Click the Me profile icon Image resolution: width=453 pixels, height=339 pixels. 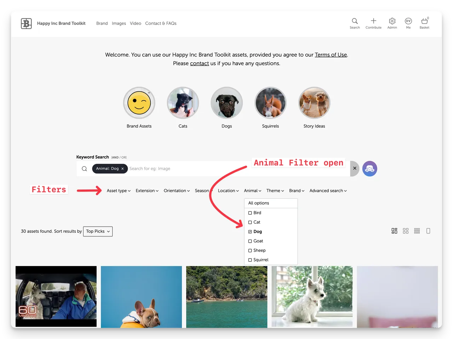(408, 21)
